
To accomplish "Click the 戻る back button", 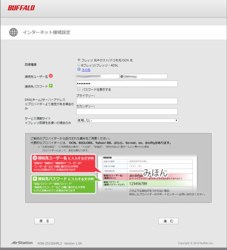I will pos(44,221).
